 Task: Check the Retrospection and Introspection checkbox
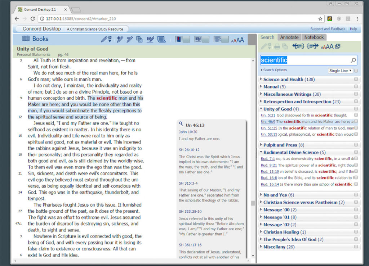click(x=356, y=101)
